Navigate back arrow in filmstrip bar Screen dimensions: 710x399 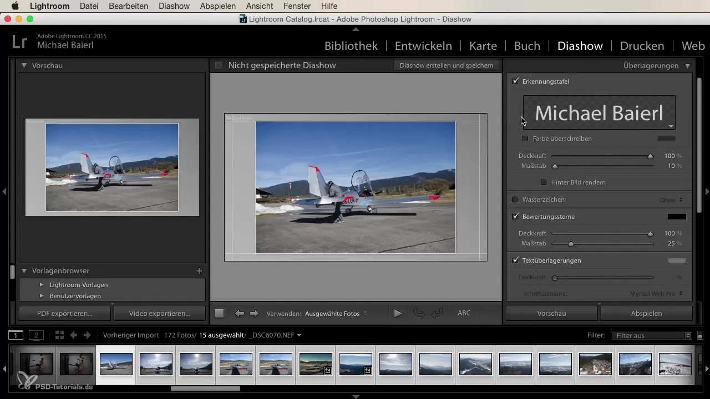pos(73,335)
